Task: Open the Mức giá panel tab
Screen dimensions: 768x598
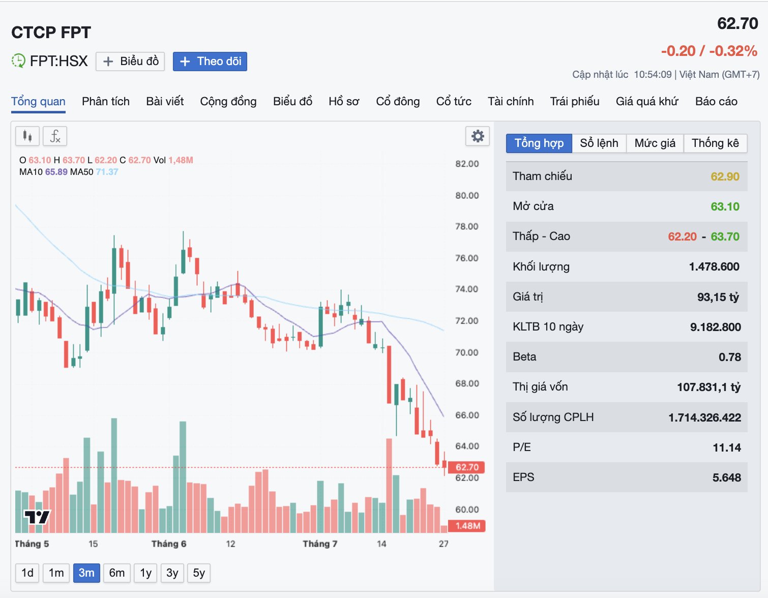Action: click(655, 143)
